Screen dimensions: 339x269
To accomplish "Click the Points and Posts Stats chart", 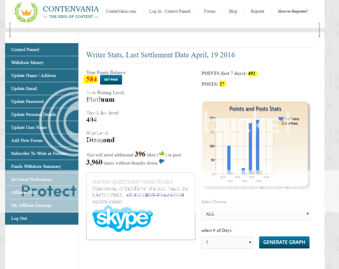I will 255,146.
